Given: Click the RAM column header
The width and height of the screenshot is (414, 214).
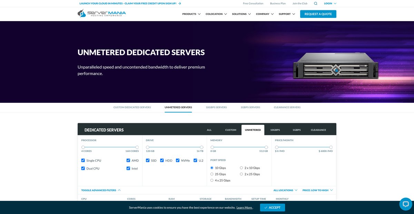Looking at the screenshot, I should (171, 199).
